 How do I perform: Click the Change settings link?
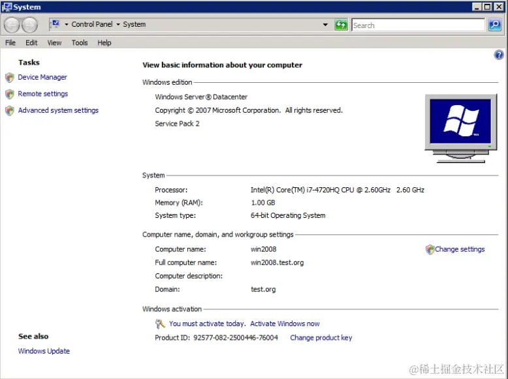tap(460, 249)
